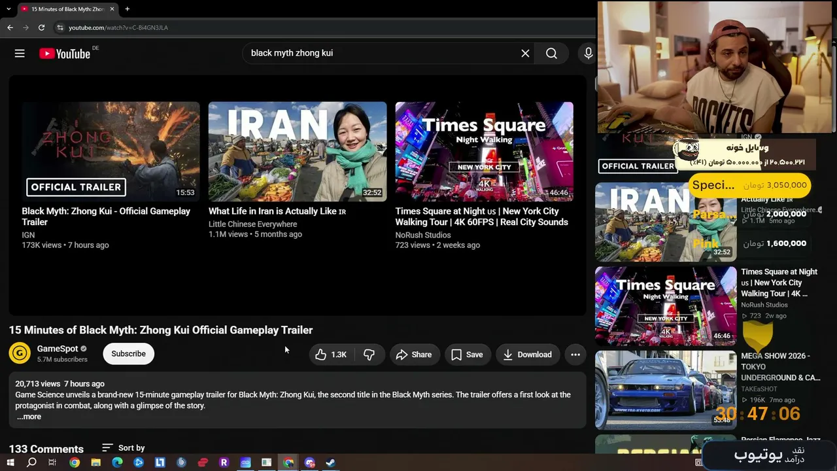Open File Explorer from the taskbar
This screenshot has height=471, width=837.
point(95,462)
